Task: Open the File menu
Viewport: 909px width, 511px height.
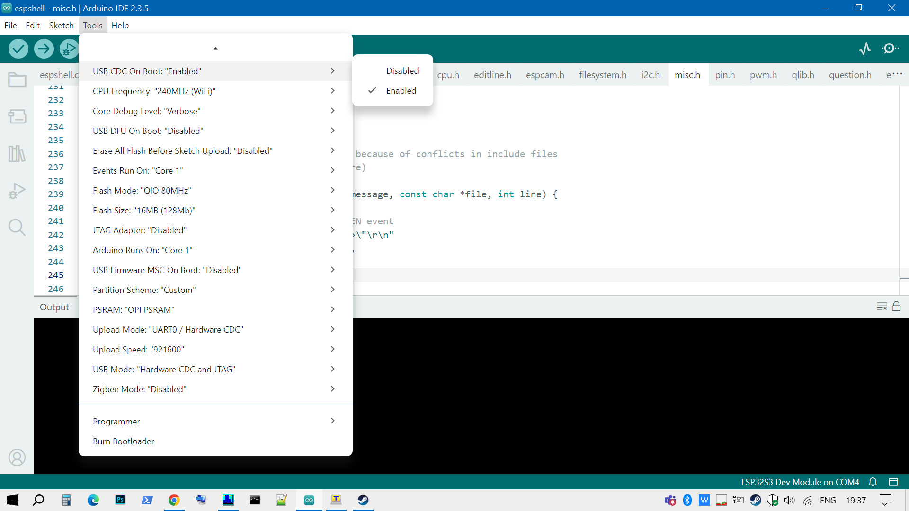Action: coord(10,25)
